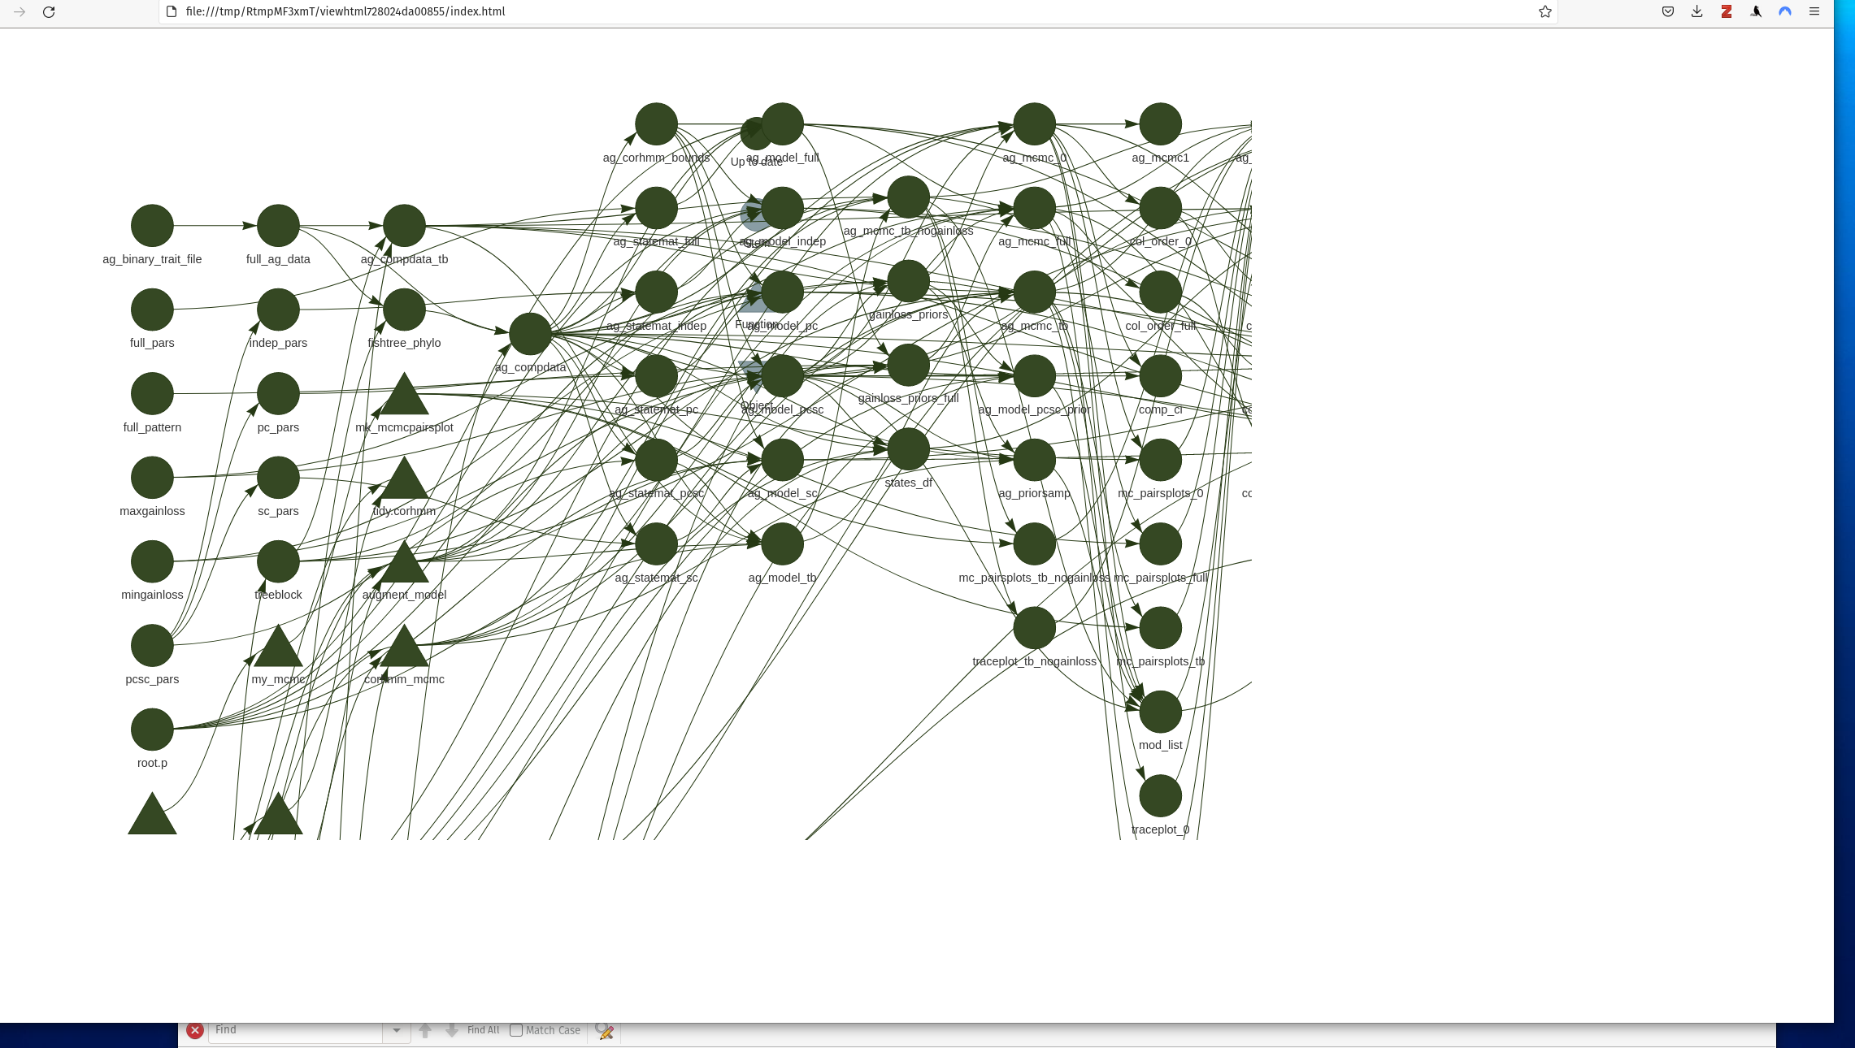The image size is (1855, 1048).
Task: Click the red Zotero extension icon
Action: click(1726, 11)
